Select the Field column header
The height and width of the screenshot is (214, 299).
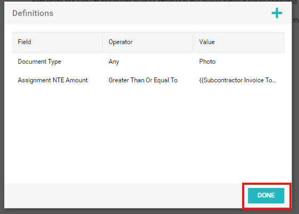point(57,42)
